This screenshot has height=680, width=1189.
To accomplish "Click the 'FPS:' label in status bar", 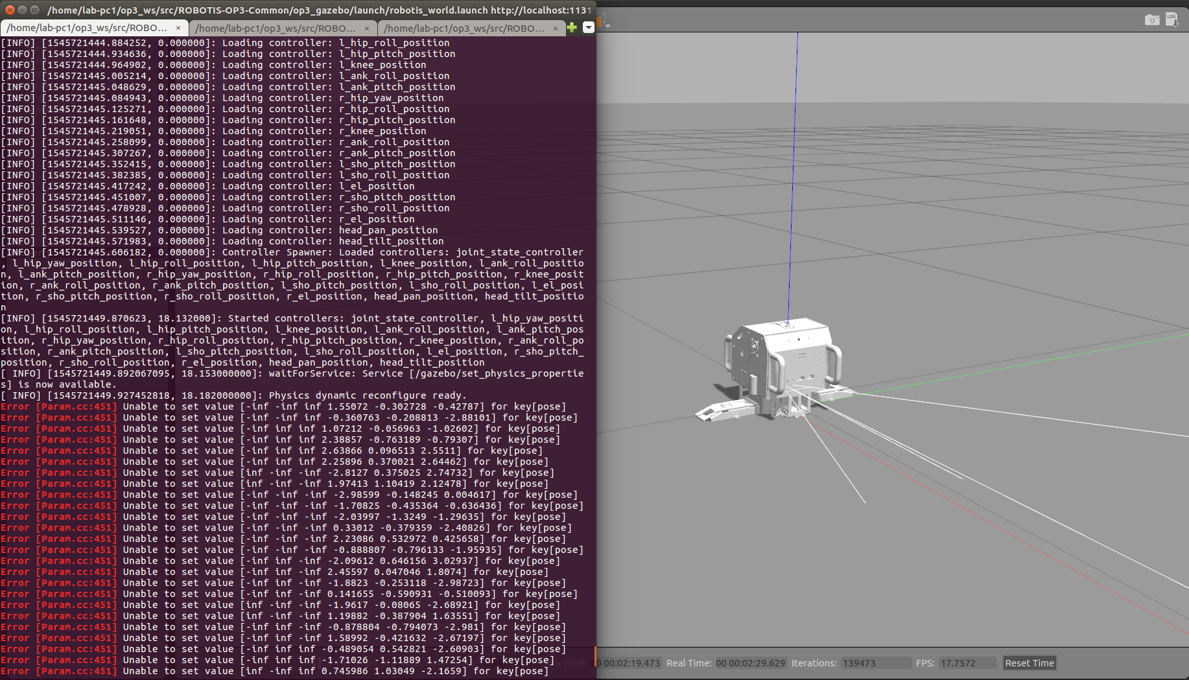I will [x=925, y=662].
